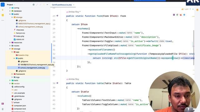This screenshot has width=200, height=112.
Task: Click getUploadedFileNameForStorageUsing method call
Action: point(112,54)
